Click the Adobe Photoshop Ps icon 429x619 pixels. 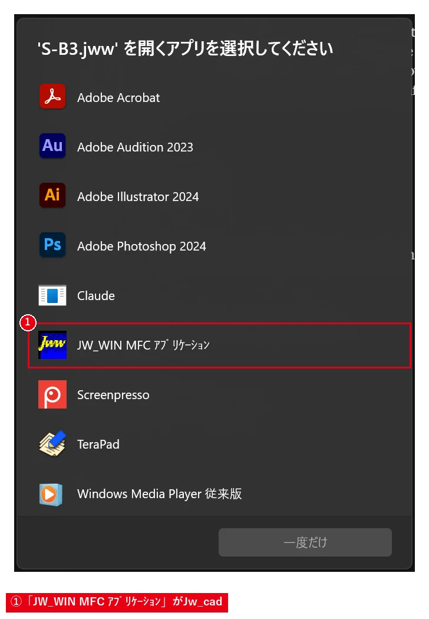click(x=52, y=245)
